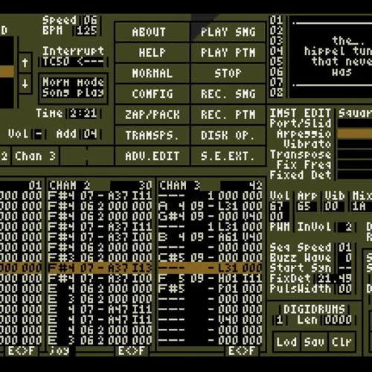
Task: Click the up arrow position button
Action: (x=25, y=62)
